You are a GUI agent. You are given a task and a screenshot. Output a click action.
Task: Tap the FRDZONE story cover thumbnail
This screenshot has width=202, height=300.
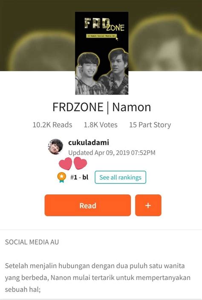102,53
